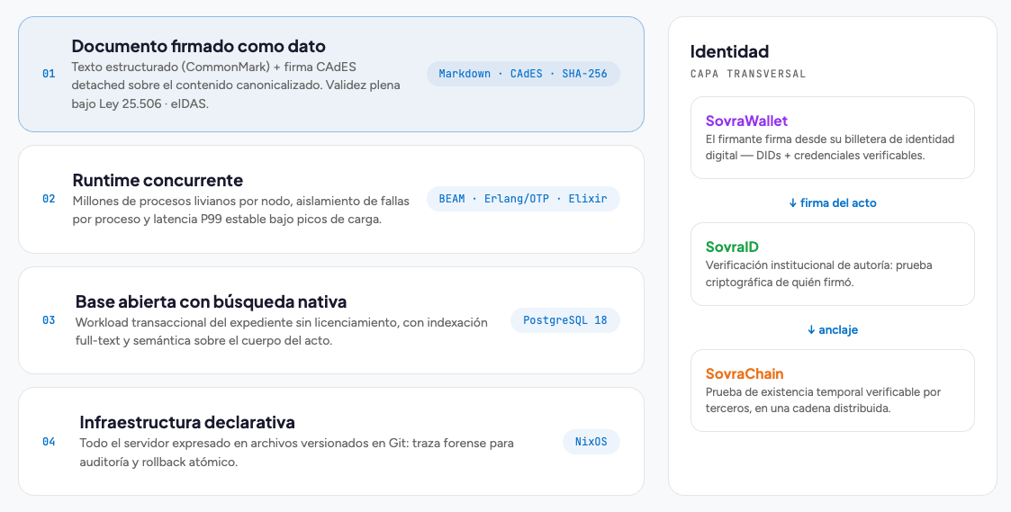Click the Identidad panel heading
The height and width of the screenshot is (512, 1011).
[729, 51]
